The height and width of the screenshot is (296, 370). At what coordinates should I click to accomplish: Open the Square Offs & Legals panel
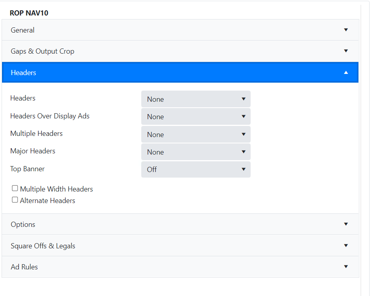pyautogui.click(x=43, y=246)
